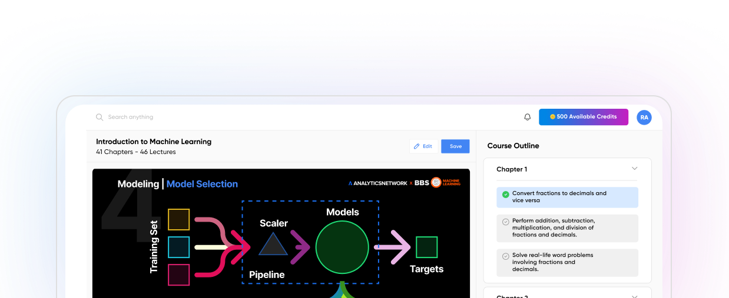Viewport: 729px width, 298px height.
Task: Click the Analytics Network logo
Action: [377, 183]
